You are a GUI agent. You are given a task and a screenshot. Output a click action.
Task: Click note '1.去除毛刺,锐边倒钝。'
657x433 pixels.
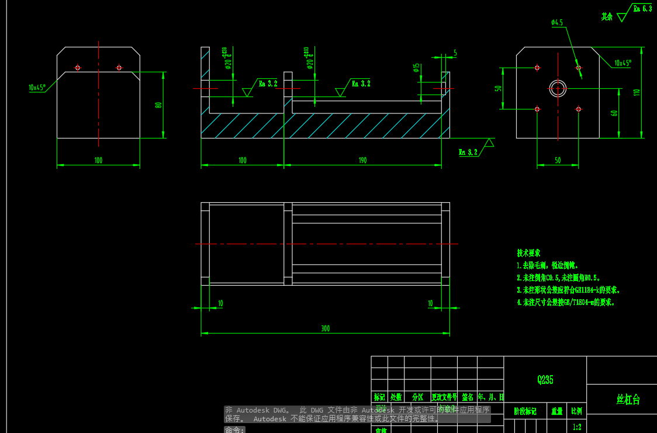point(548,265)
